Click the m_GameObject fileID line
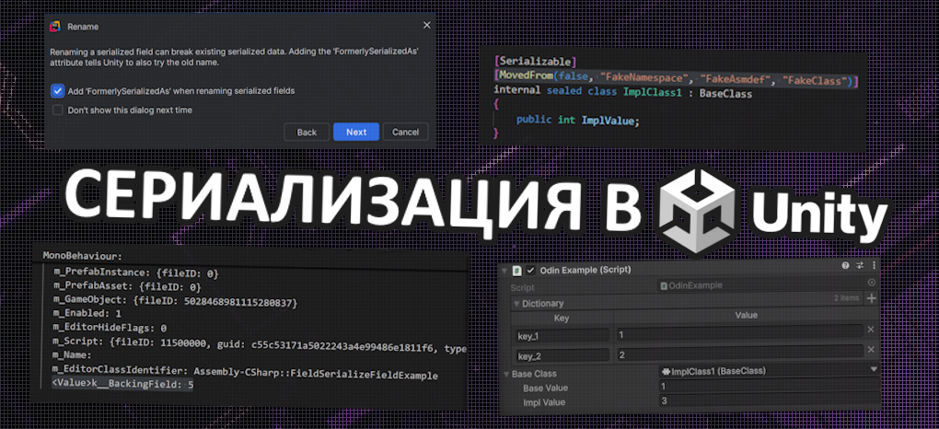Image resolution: width=939 pixels, height=429 pixels. (x=175, y=301)
